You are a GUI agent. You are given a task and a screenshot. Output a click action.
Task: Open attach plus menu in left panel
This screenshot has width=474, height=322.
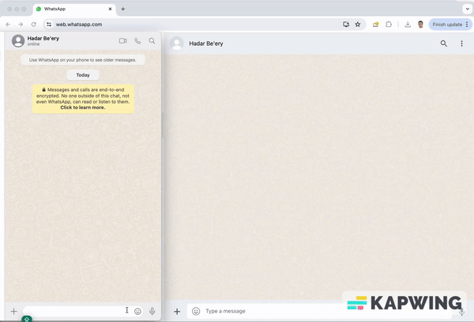pos(13,311)
